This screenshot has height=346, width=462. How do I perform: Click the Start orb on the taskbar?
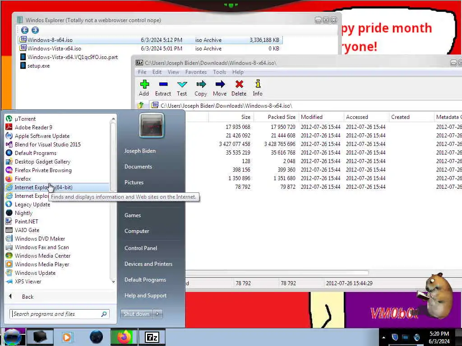(12, 337)
